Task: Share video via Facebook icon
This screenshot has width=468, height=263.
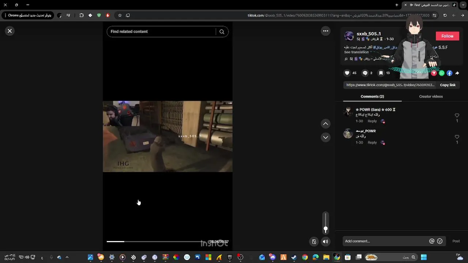Action: [x=449, y=73]
